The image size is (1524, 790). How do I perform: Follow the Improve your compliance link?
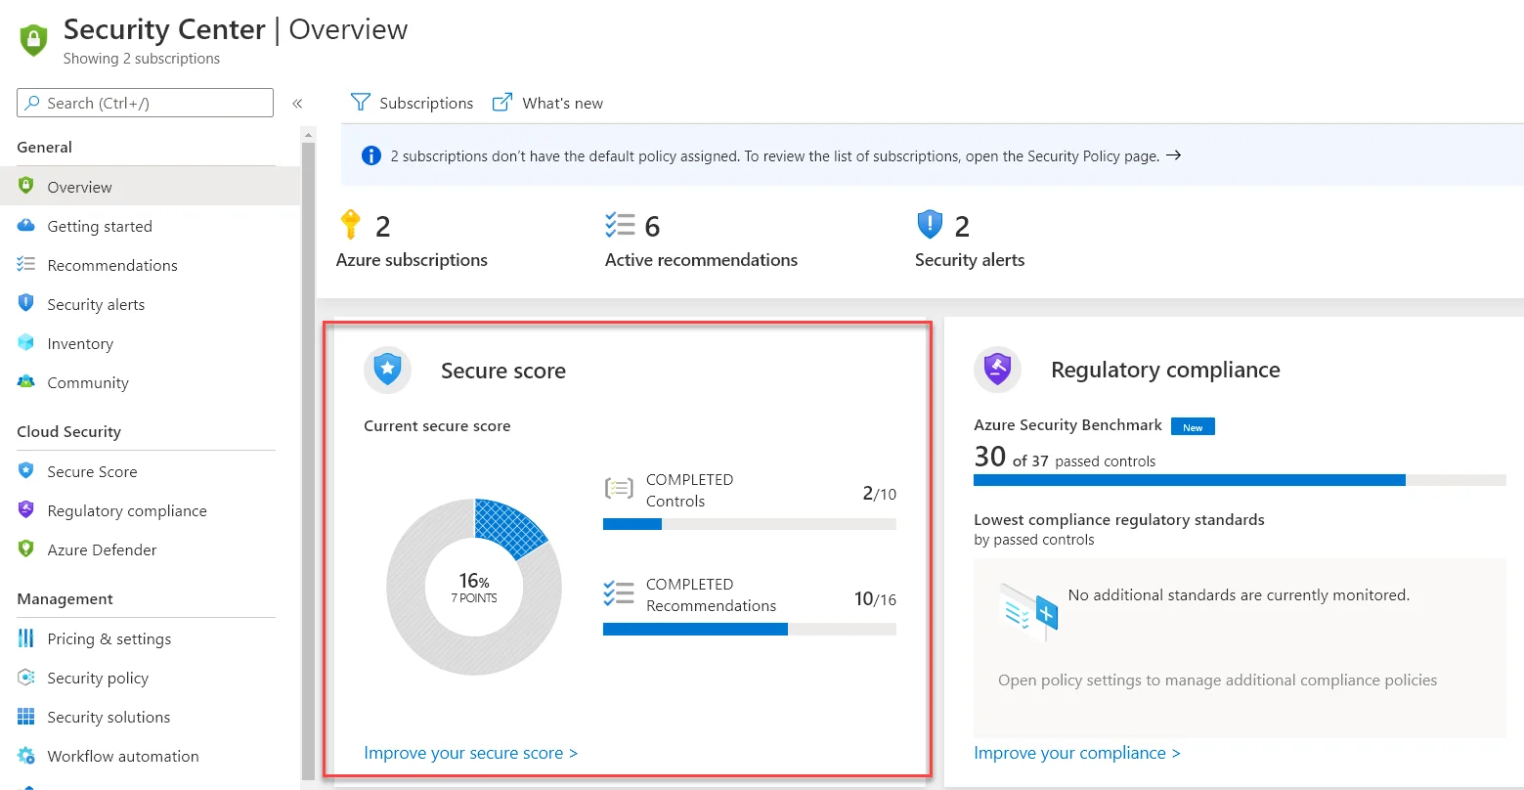pos(1077,753)
